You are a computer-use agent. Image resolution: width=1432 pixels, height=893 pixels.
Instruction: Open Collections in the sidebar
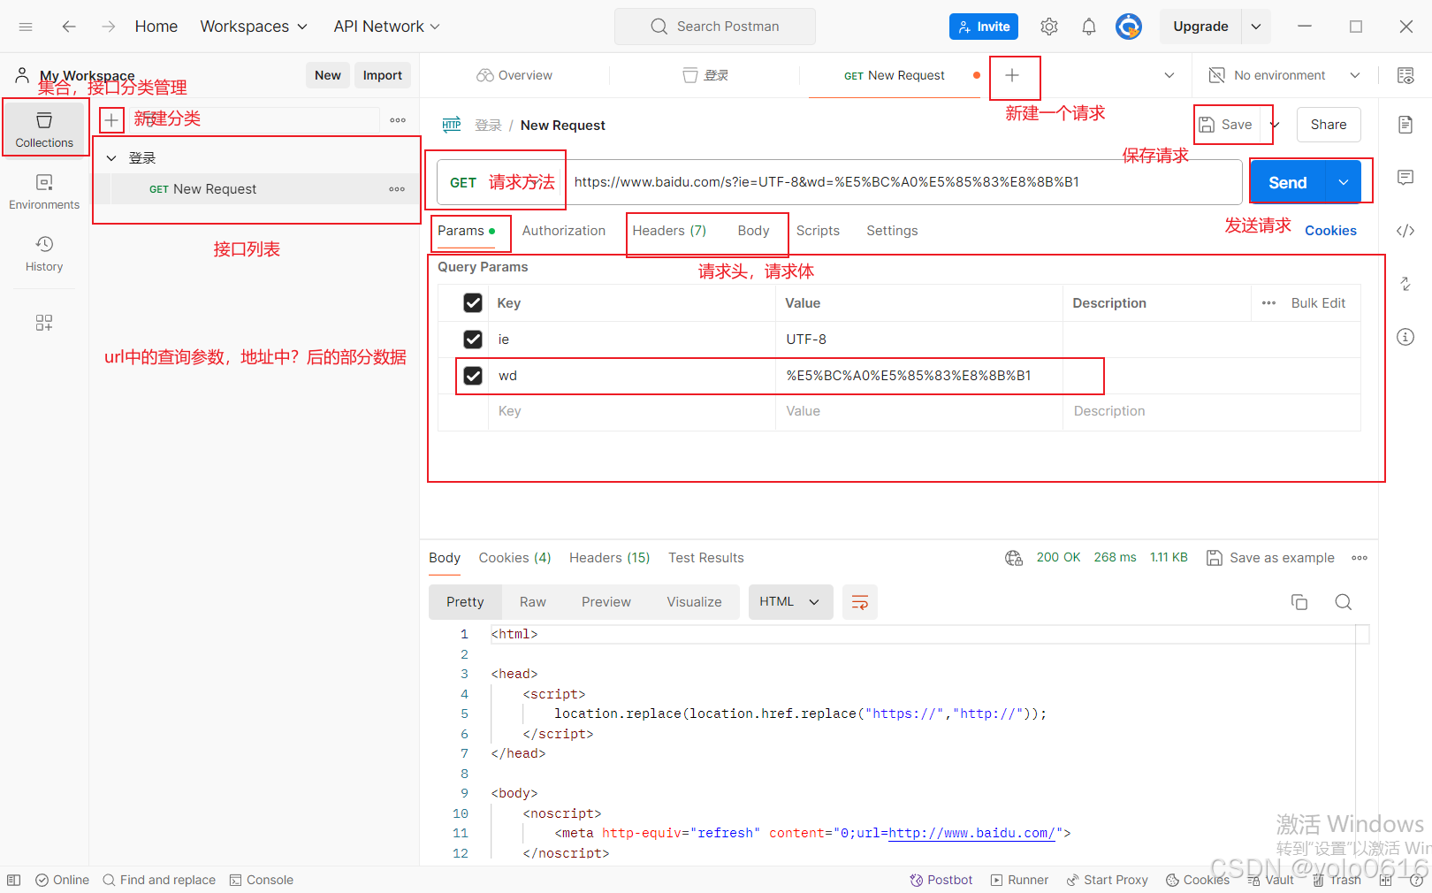(44, 129)
